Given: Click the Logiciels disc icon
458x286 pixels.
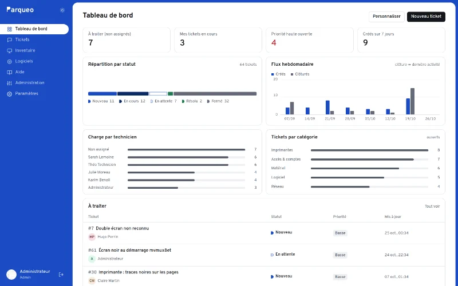Looking at the screenshot, I should [x=9, y=62].
